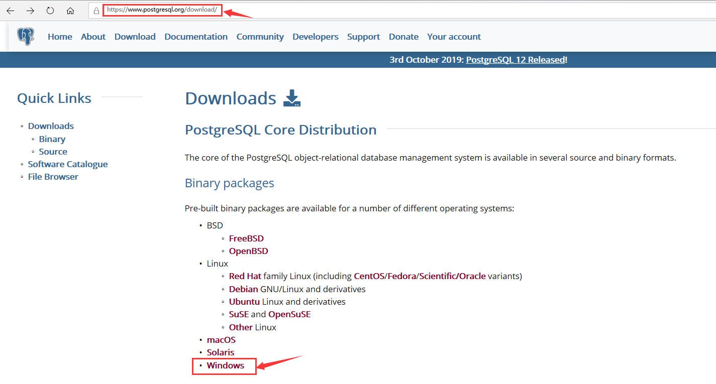Image resolution: width=716 pixels, height=384 pixels.
Task: Open the Debian package link
Action: 244,289
